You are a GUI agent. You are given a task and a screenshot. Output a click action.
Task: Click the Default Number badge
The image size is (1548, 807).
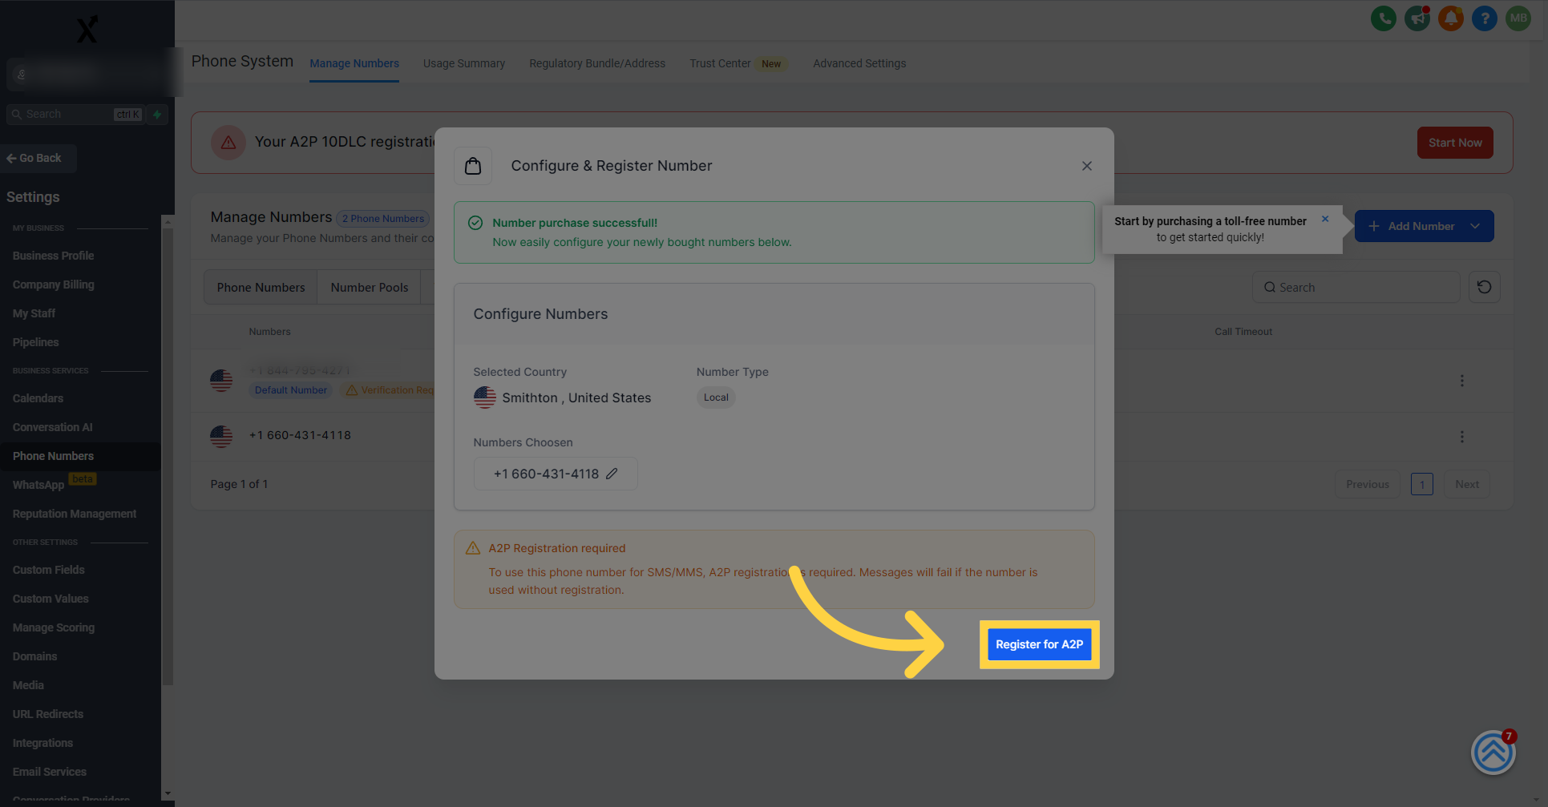[x=291, y=390]
